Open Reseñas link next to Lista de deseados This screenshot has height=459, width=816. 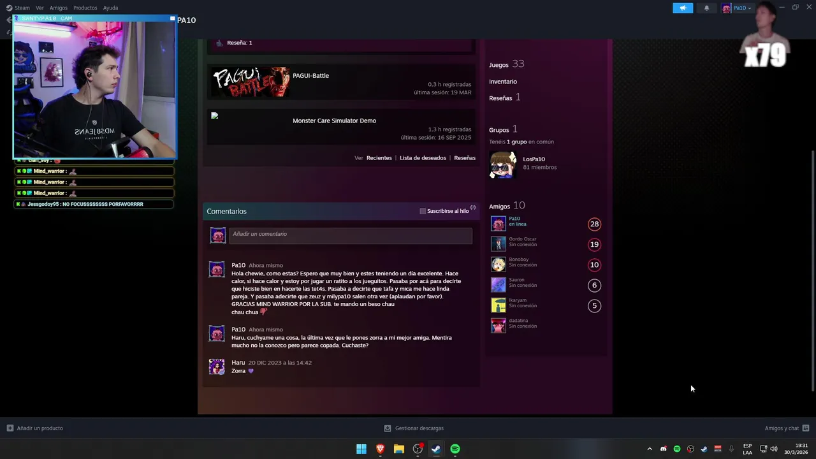click(x=465, y=158)
